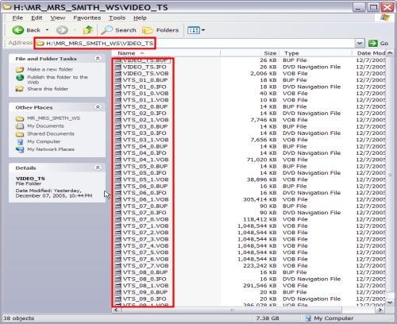Image resolution: width=397 pixels, height=324 pixels.
Task: Click the file icon of VTS_01_0.BUP
Action: point(118,80)
